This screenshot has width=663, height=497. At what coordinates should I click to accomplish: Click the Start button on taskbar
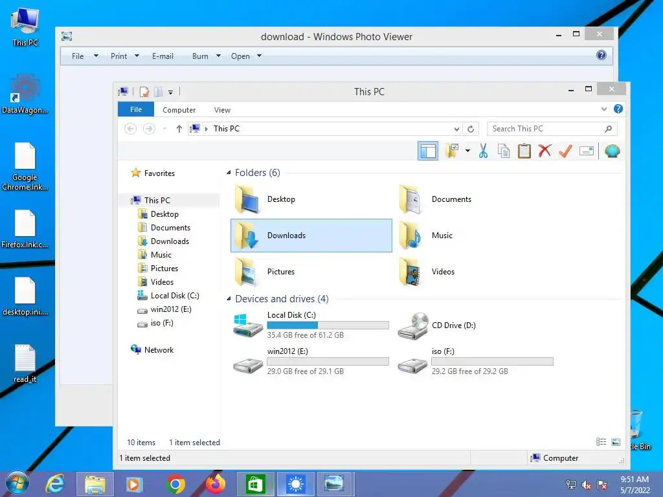click(17, 483)
